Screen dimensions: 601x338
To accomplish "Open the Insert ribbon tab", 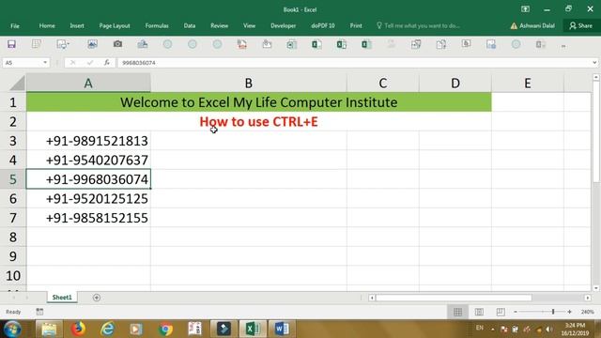I will pyautogui.click(x=77, y=25).
